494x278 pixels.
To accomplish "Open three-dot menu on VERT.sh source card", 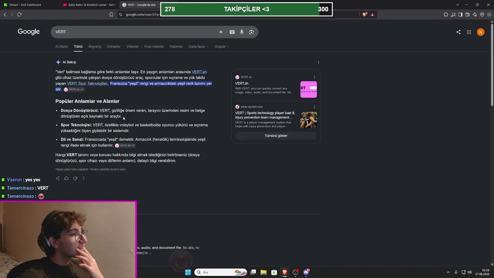I will [315, 77].
